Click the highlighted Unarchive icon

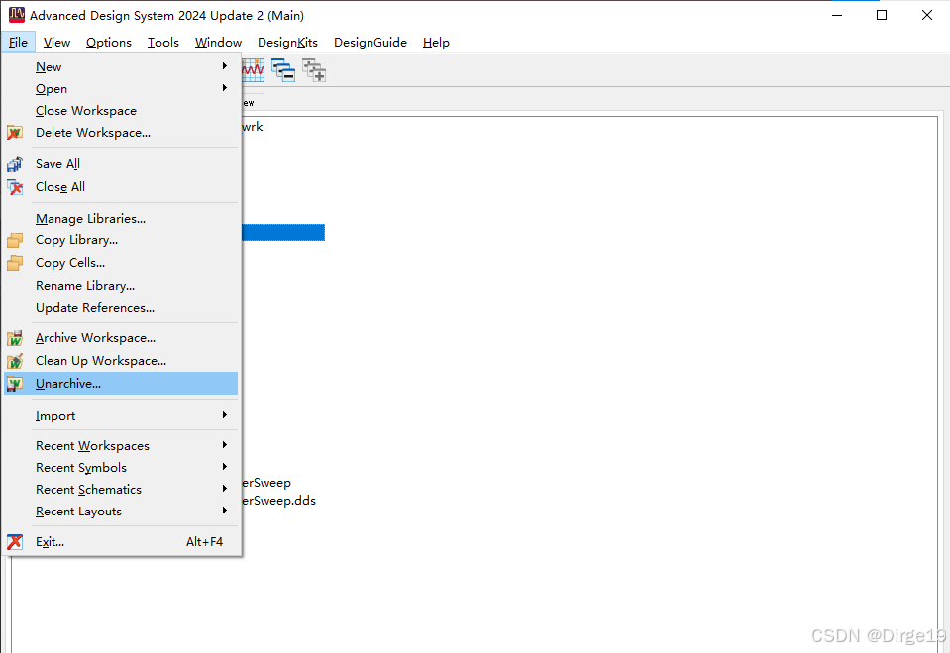pyautogui.click(x=15, y=383)
